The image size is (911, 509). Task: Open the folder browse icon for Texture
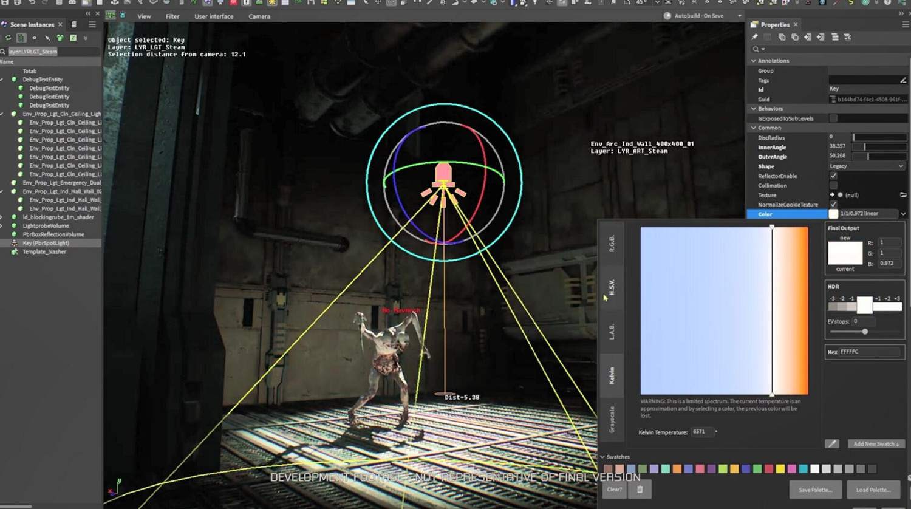(903, 195)
